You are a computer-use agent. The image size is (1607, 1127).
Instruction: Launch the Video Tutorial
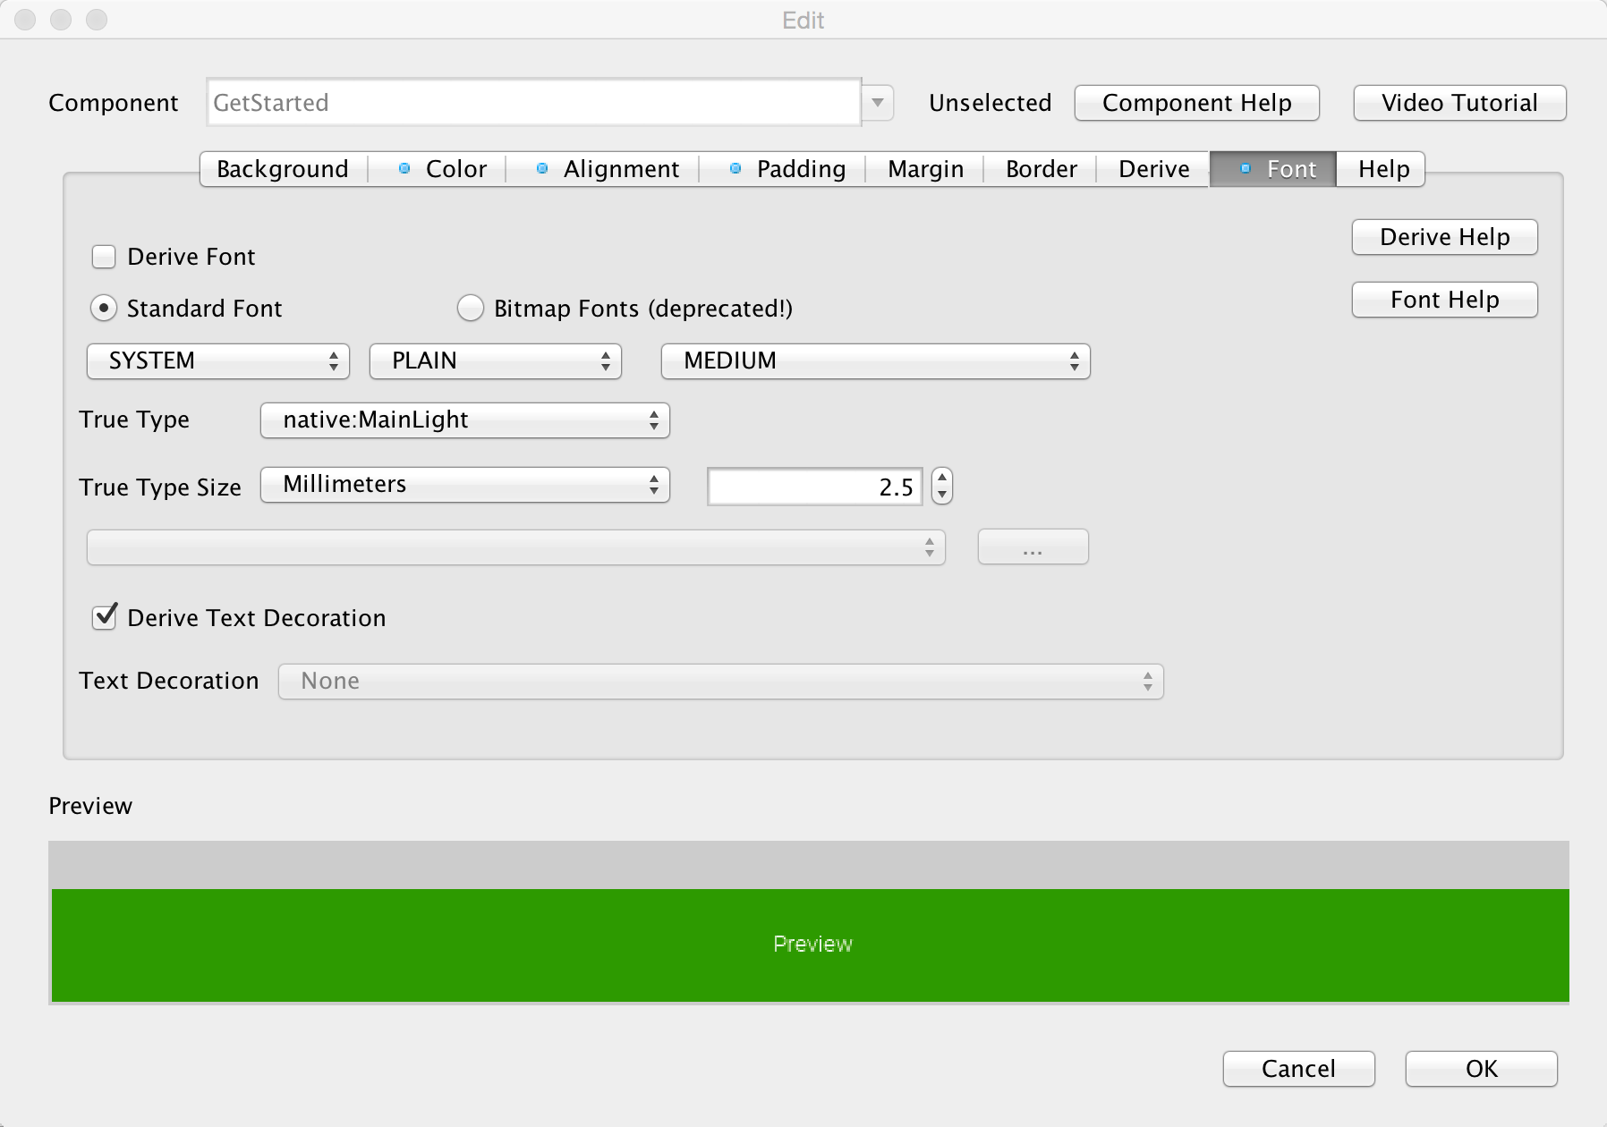pyautogui.click(x=1458, y=102)
